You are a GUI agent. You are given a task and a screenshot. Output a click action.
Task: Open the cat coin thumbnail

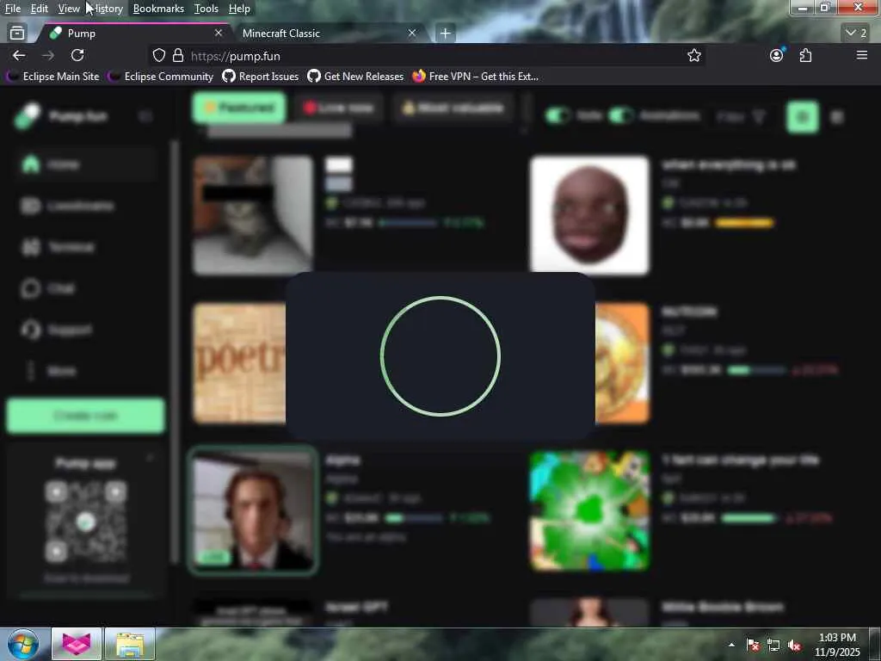click(x=253, y=215)
